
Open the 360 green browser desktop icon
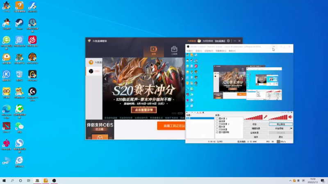[7, 43]
